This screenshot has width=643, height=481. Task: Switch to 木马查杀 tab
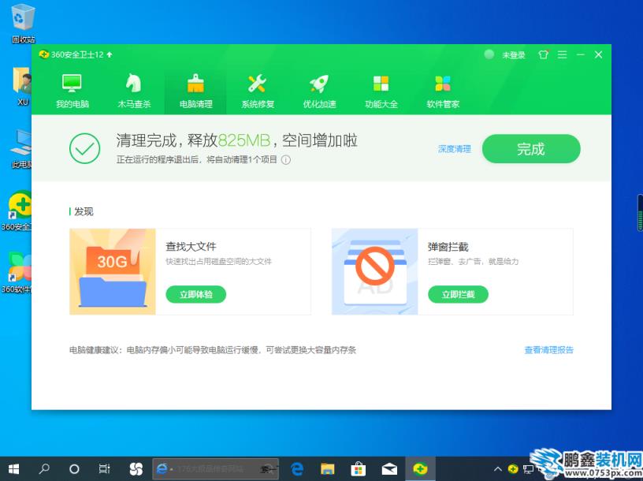[x=134, y=91]
